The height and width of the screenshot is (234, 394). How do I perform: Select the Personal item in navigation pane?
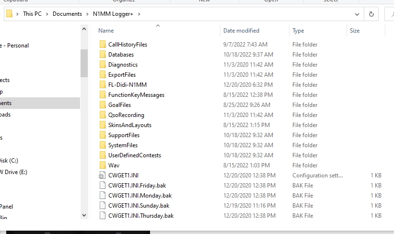14,46
